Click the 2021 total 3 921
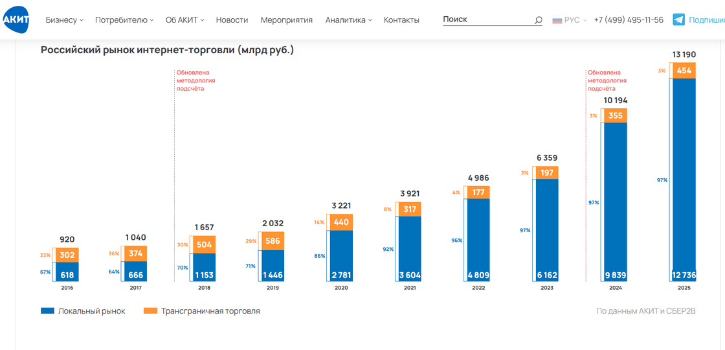725x350 pixels. pyautogui.click(x=410, y=194)
